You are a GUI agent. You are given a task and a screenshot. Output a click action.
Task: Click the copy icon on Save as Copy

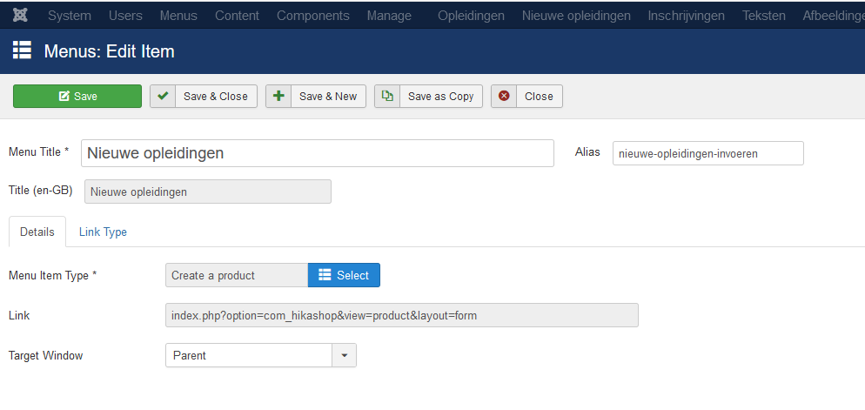[387, 96]
